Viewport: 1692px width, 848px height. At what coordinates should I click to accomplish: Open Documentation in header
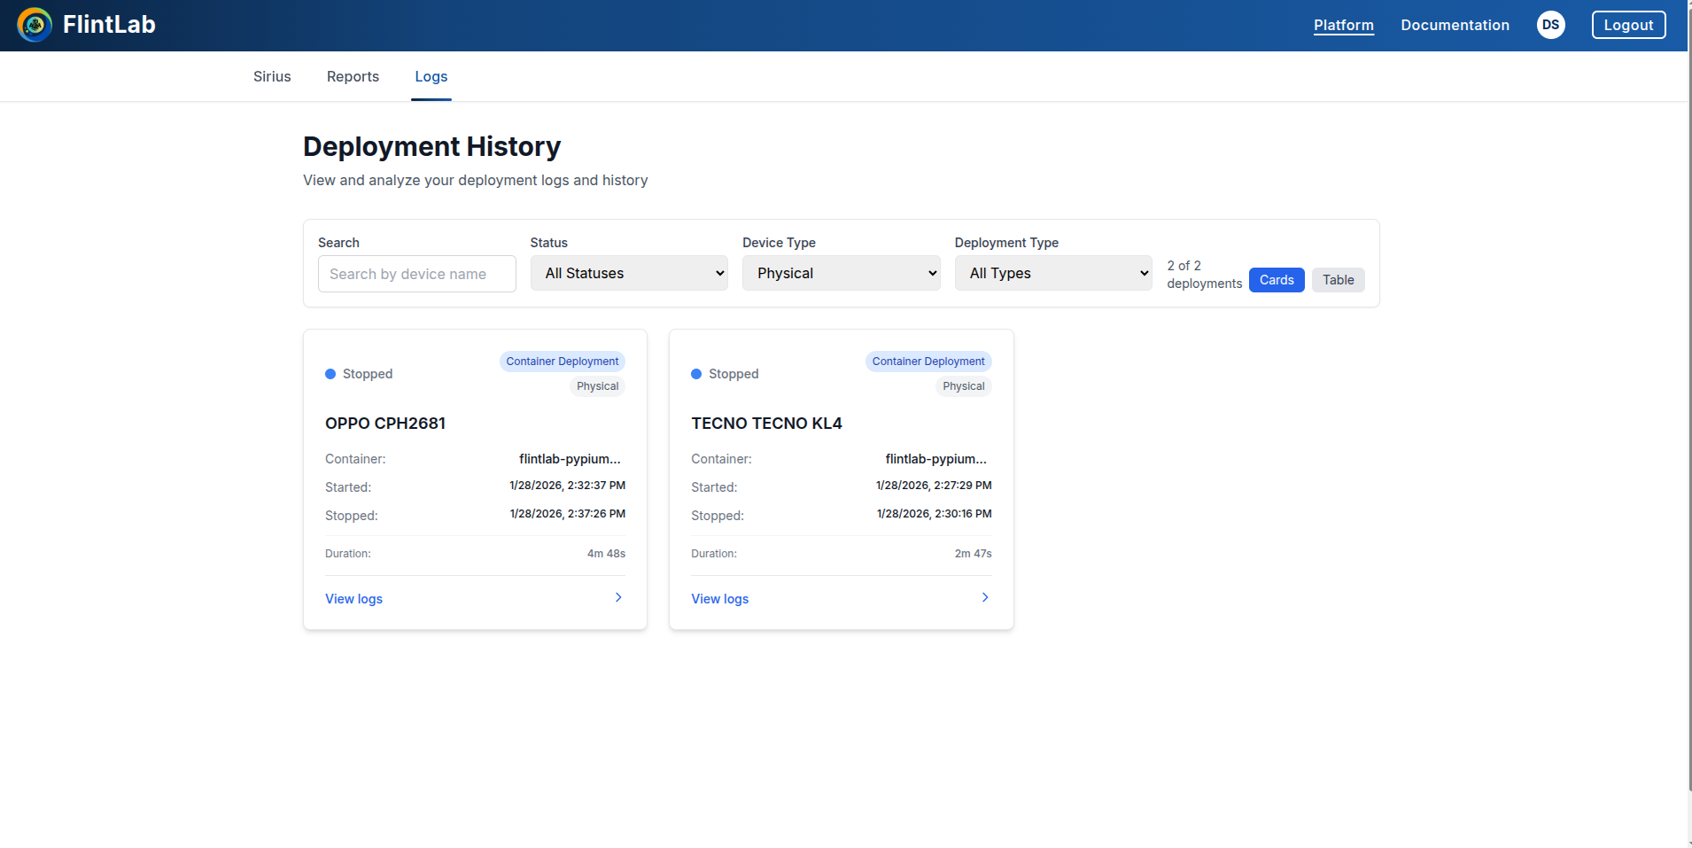pyautogui.click(x=1455, y=25)
